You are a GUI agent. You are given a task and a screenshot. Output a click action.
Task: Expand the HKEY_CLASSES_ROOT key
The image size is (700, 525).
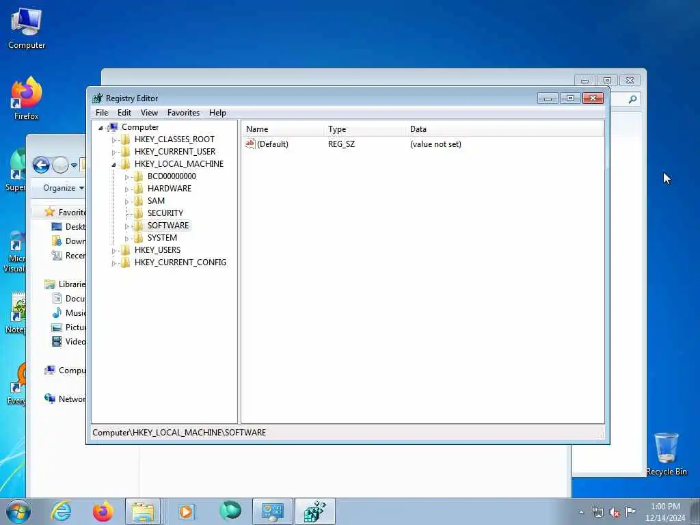(x=114, y=139)
